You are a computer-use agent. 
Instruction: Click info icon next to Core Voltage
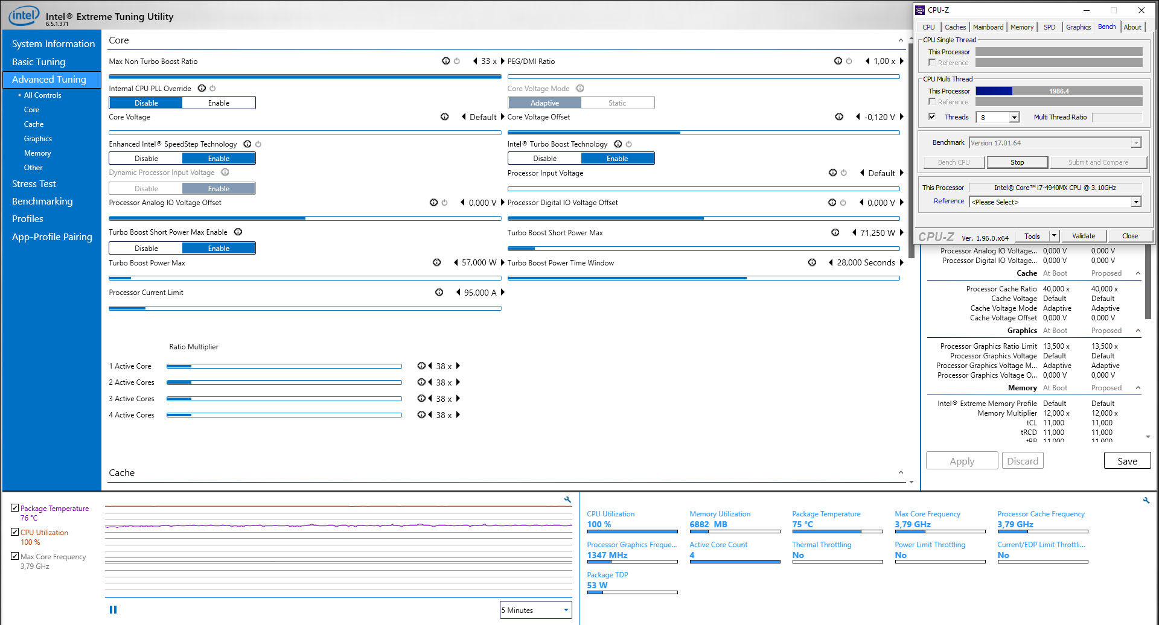444,117
